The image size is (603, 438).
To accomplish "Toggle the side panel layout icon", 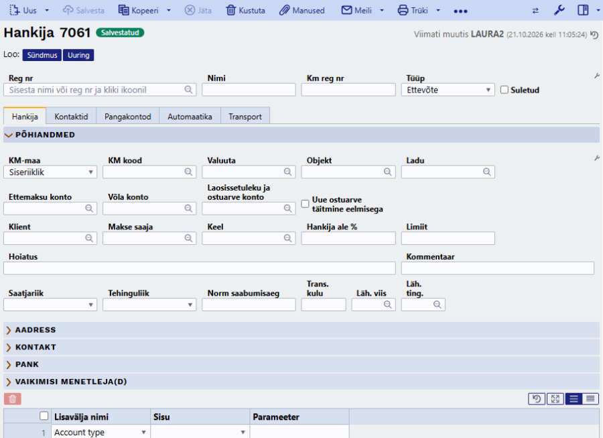I will pyautogui.click(x=583, y=10).
